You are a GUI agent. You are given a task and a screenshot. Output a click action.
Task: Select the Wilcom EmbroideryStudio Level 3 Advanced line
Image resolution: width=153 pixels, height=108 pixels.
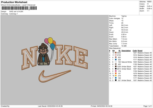[18, 5]
